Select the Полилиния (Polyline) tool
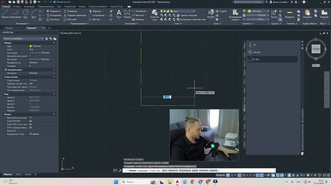331x186 pixels. [x=15, y=14]
